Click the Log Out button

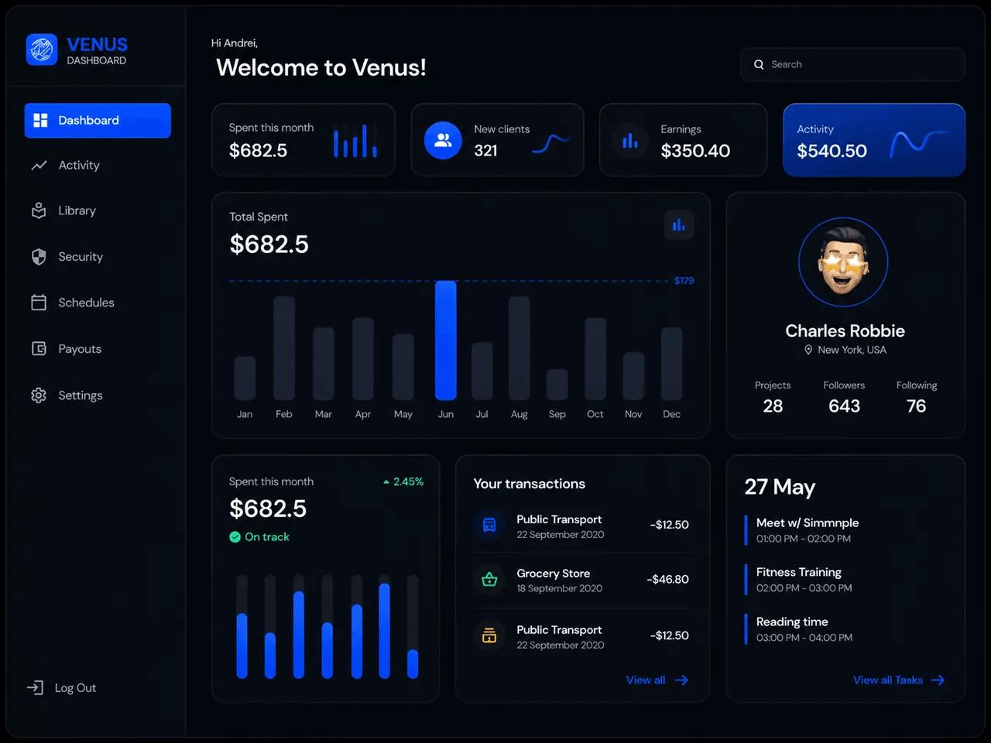(x=62, y=688)
